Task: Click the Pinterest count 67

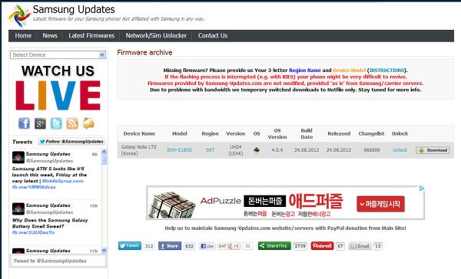Action: coord(340,246)
